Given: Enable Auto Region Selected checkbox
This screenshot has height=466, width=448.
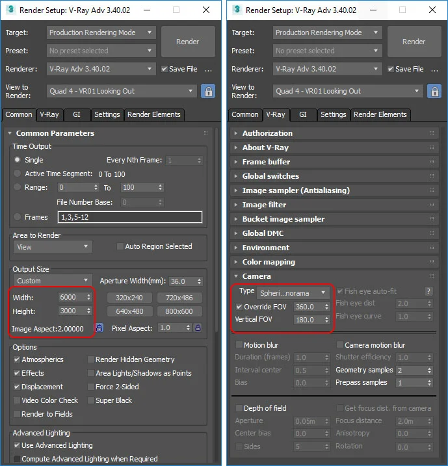Looking at the screenshot, I should [120, 246].
